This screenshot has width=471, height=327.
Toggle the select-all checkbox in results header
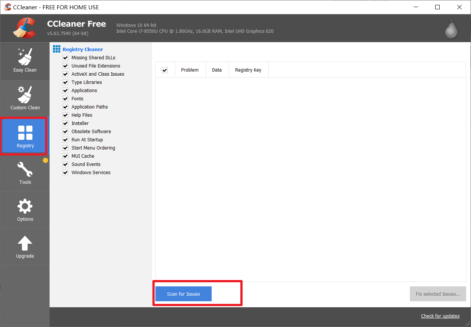(x=165, y=70)
